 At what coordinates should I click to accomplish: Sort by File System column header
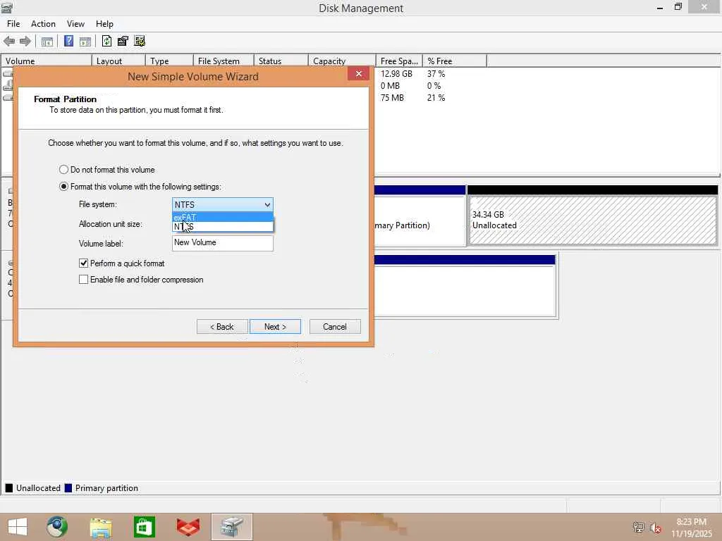[x=224, y=61]
